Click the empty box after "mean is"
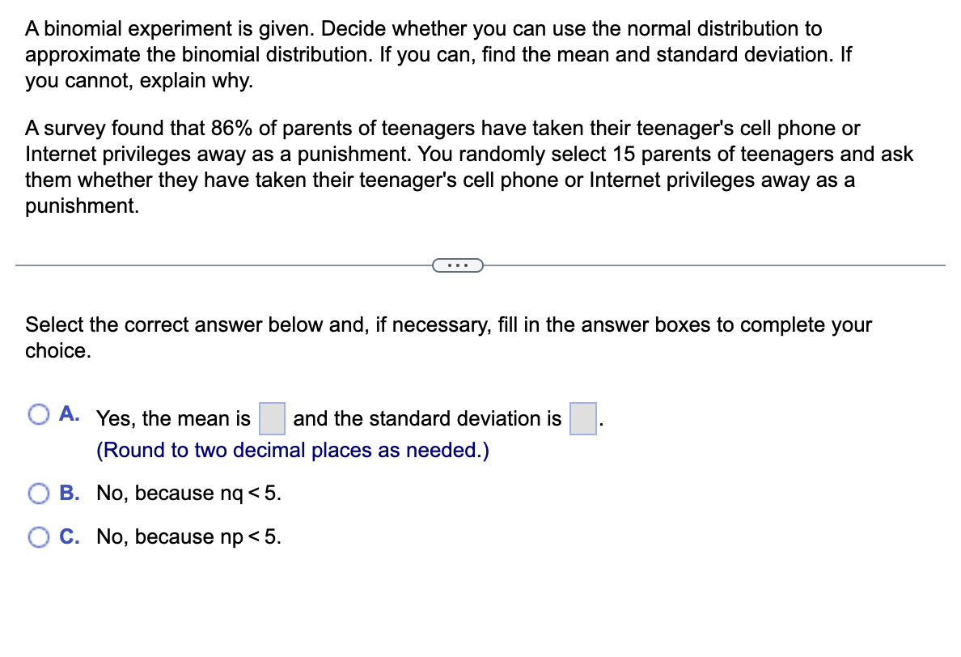 coord(272,418)
